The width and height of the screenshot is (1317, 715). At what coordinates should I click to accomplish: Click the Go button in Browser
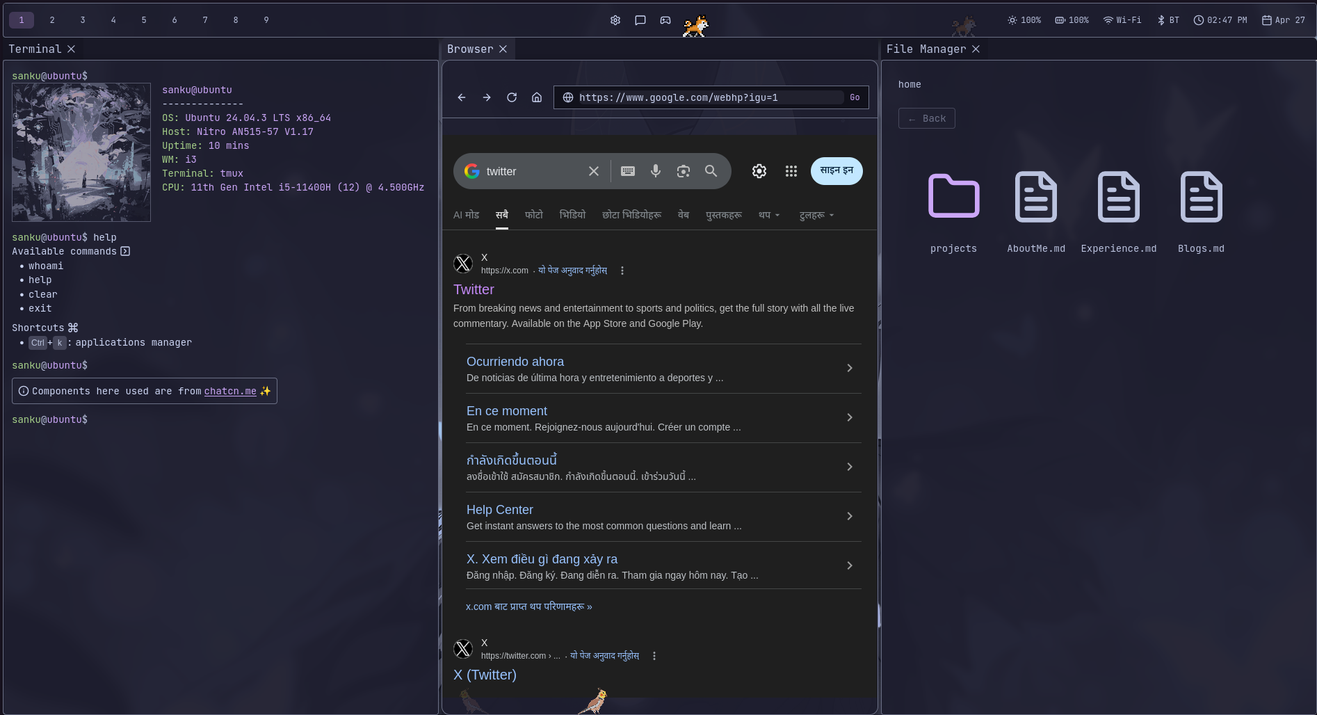855,97
